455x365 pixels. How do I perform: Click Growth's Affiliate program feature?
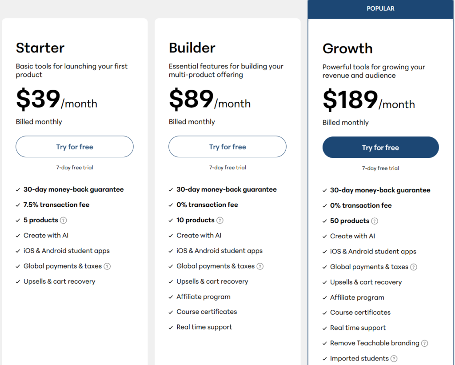click(x=357, y=297)
